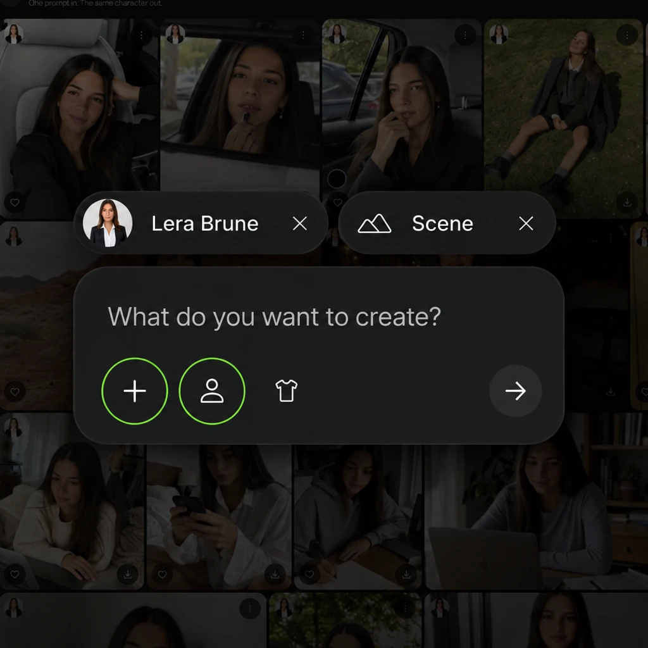The width and height of the screenshot is (648, 648).
Task: Like the woman holding phone image
Action: click(x=163, y=574)
